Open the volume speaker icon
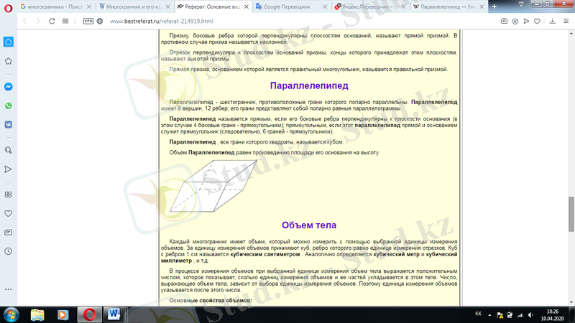The height and width of the screenshot is (323, 575). (530, 315)
